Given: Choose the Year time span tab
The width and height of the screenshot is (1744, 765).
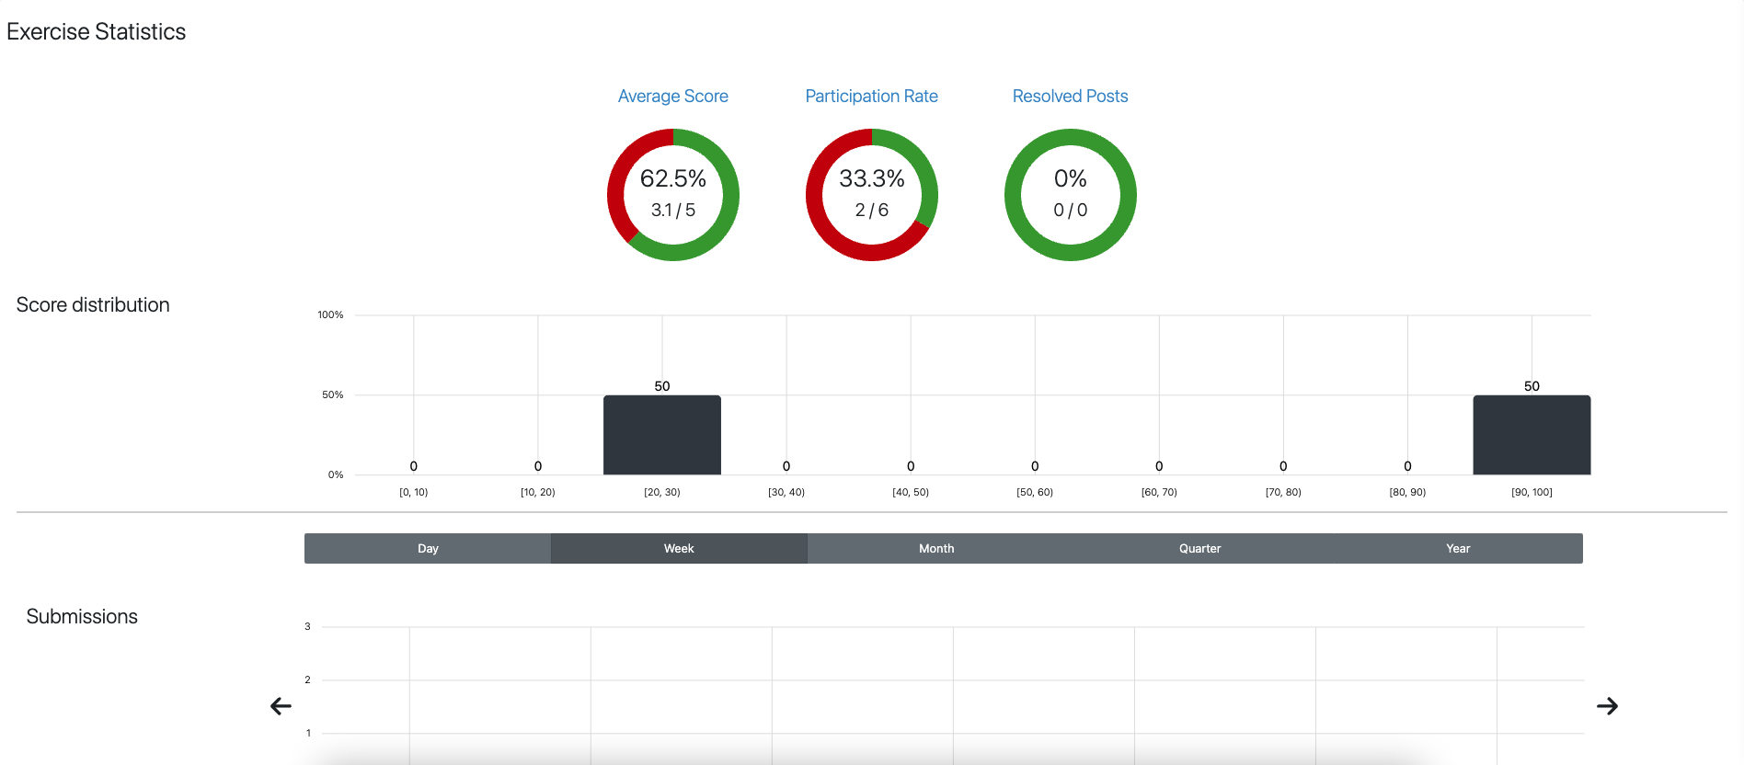Looking at the screenshot, I should point(1457,549).
